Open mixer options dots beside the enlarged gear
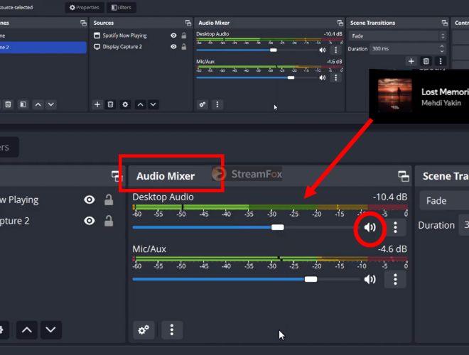 (x=172, y=330)
